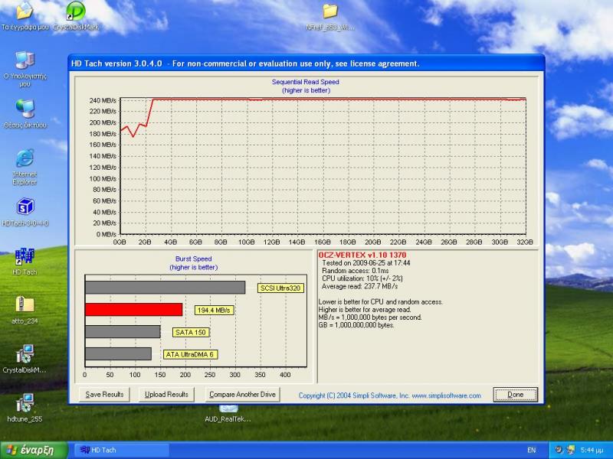613x459 pixels.
Task: Click the Done button
Action: tap(515, 395)
